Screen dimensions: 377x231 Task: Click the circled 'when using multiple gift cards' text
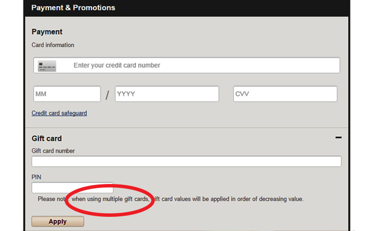(x=110, y=199)
